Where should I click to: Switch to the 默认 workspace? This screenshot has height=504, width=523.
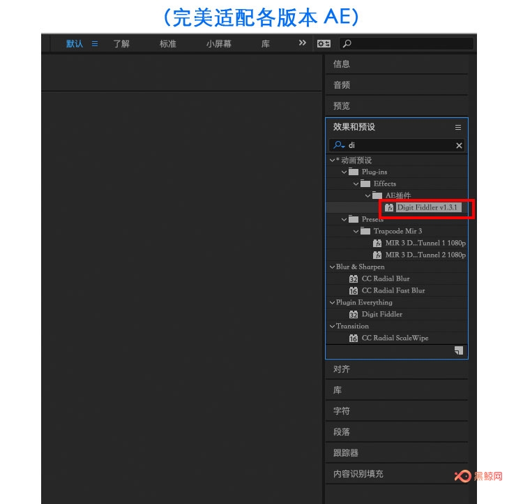75,44
